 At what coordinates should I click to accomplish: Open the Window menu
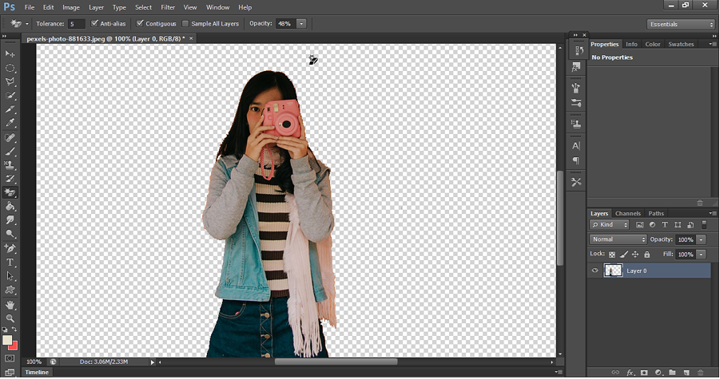217,7
